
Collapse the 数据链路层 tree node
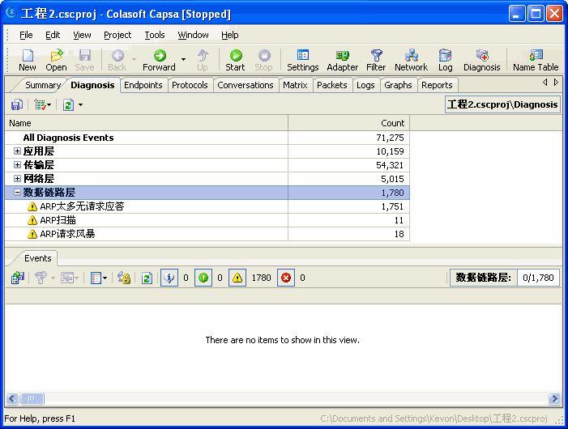pyautogui.click(x=18, y=193)
